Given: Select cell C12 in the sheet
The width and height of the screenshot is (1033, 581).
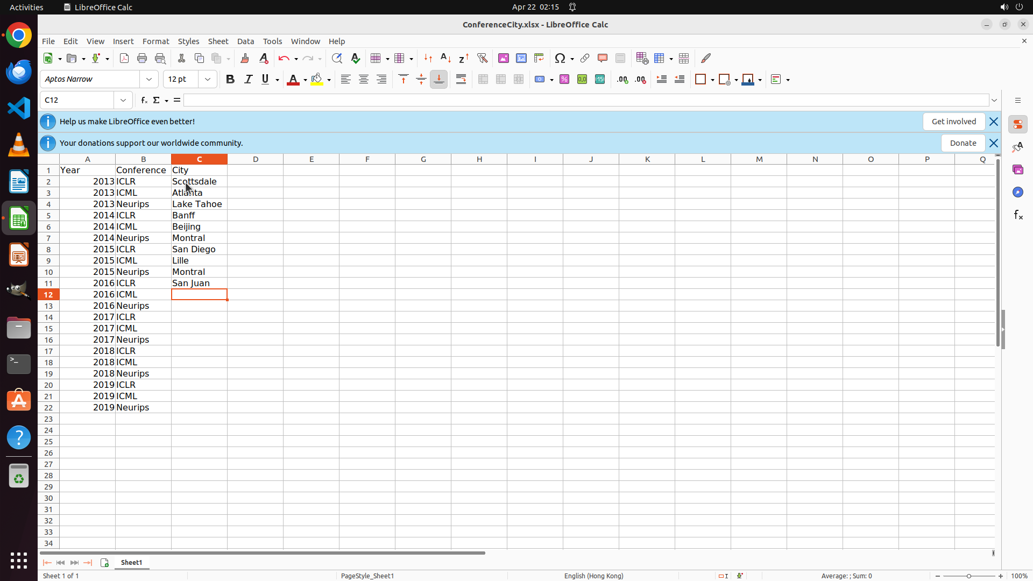Looking at the screenshot, I should (x=199, y=294).
